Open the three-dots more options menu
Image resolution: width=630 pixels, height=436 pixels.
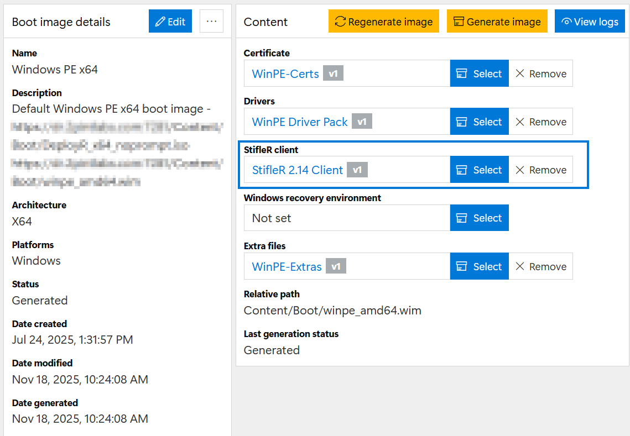pyautogui.click(x=211, y=22)
